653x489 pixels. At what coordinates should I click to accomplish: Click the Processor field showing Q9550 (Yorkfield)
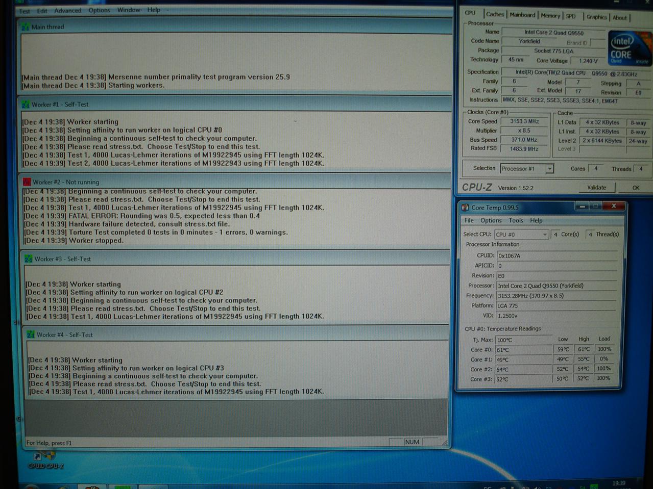(557, 286)
